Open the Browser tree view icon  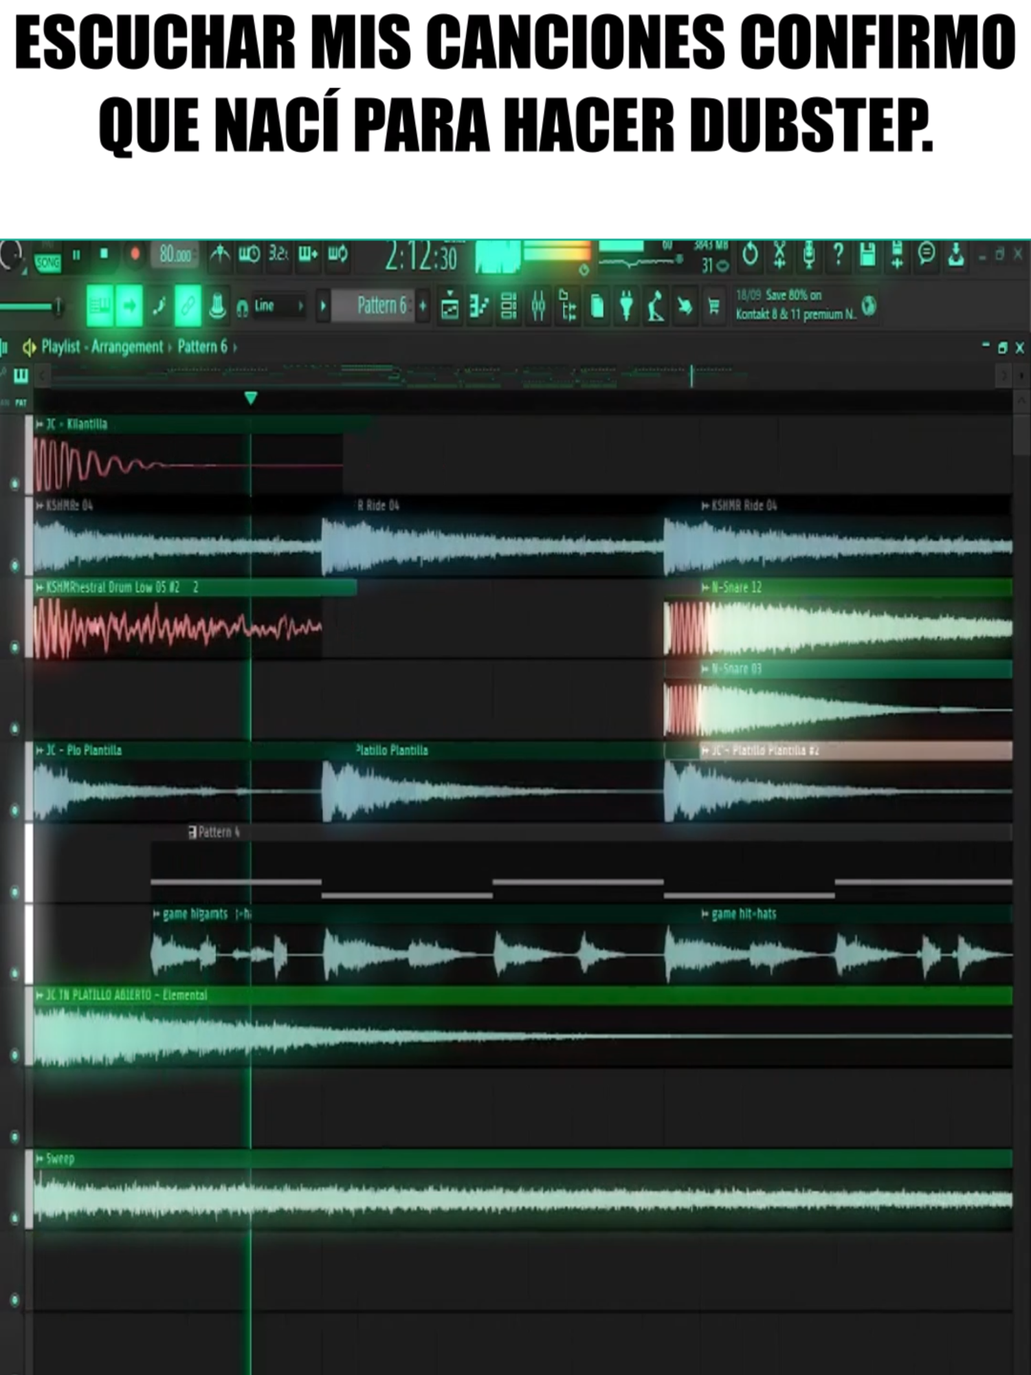568,305
